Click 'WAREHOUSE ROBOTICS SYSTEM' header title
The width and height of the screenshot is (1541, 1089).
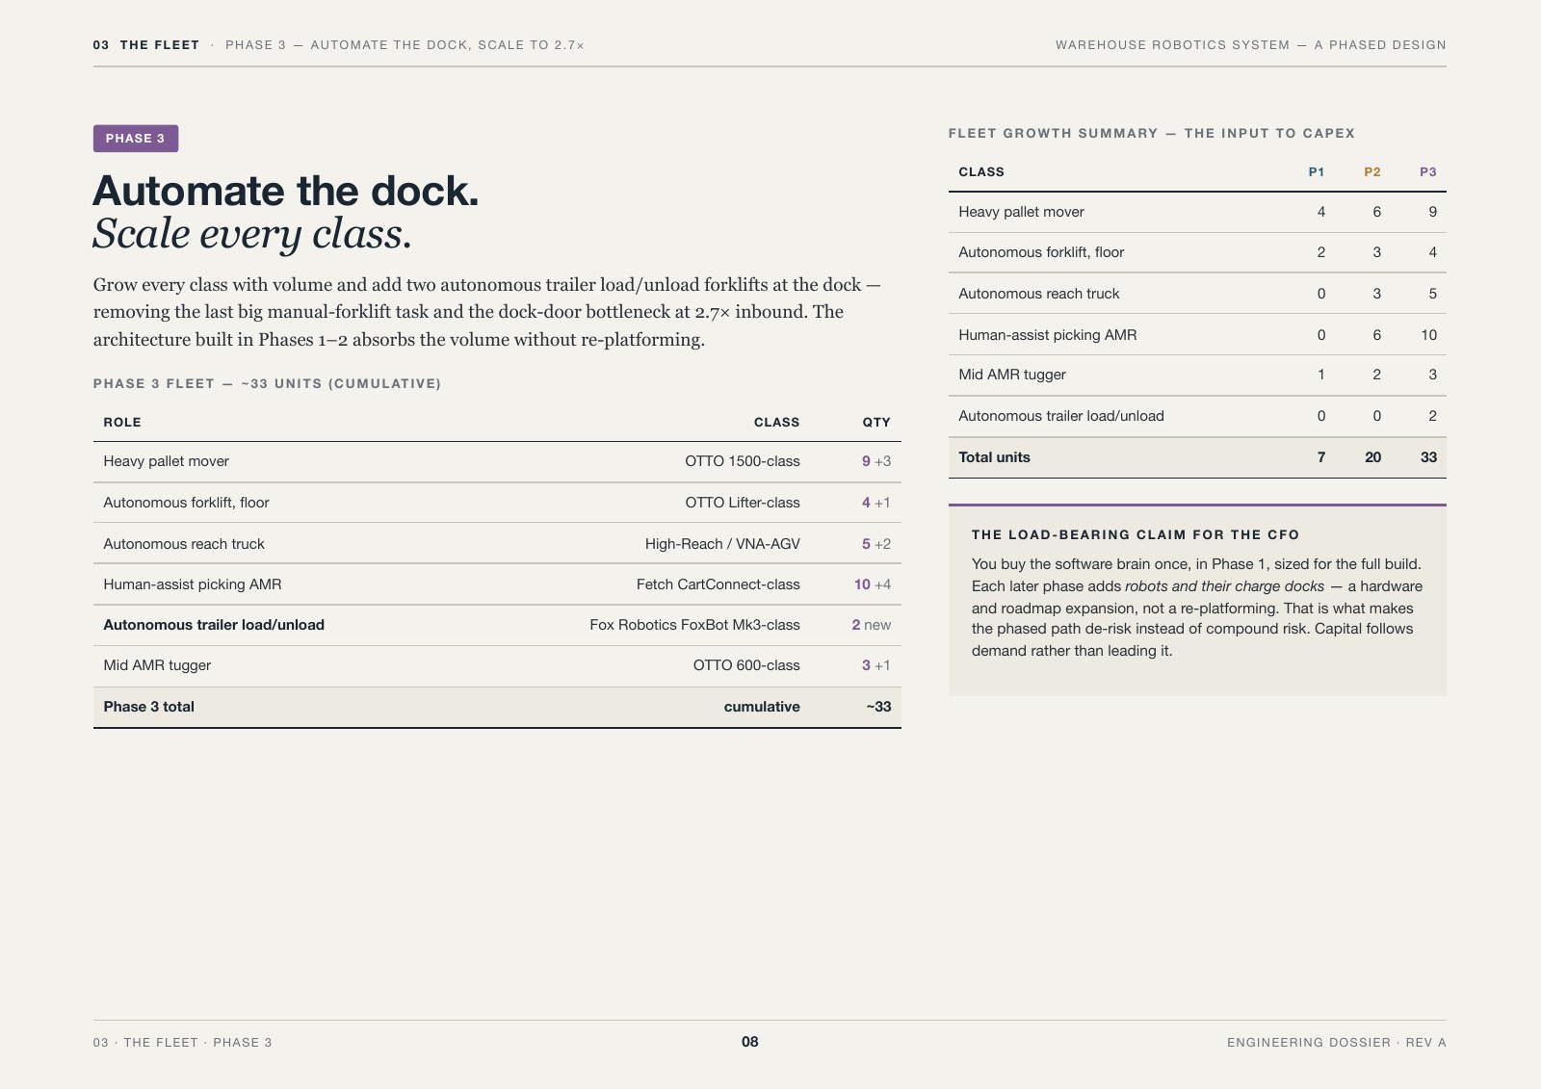coord(1172,45)
